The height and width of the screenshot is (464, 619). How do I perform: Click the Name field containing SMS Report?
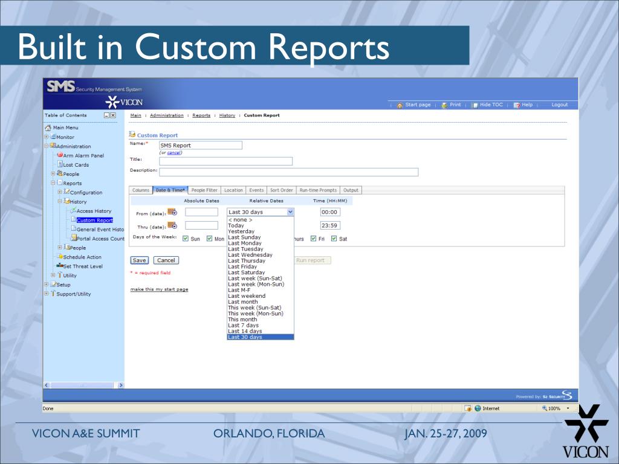click(201, 145)
